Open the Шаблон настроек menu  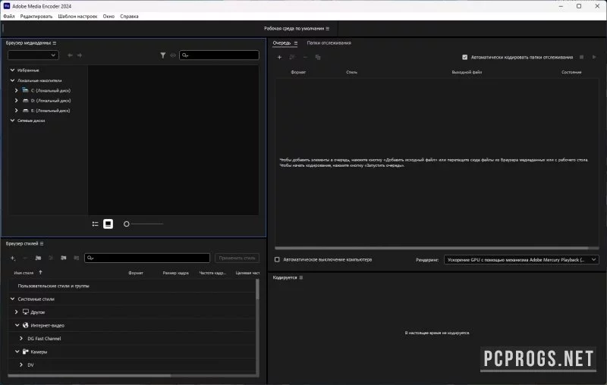(x=77, y=16)
